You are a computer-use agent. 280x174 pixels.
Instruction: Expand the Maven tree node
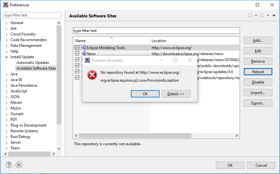click(x=7, y=103)
